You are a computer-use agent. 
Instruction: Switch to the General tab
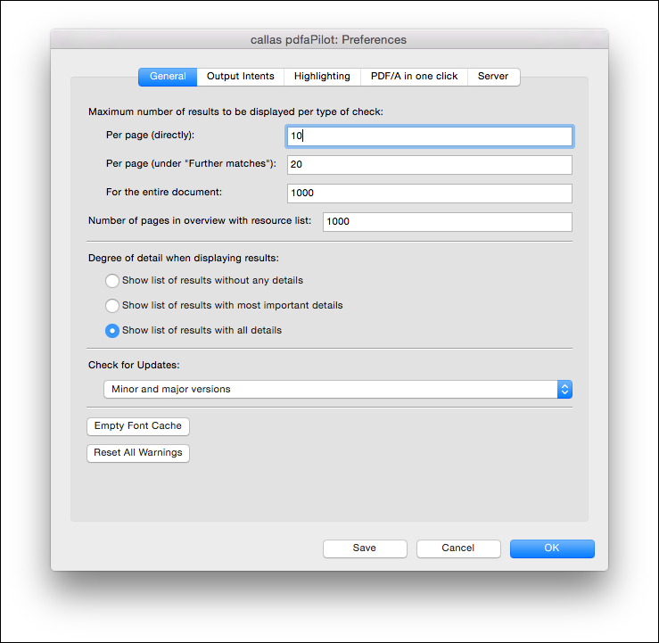pyautogui.click(x=168, y=77)
